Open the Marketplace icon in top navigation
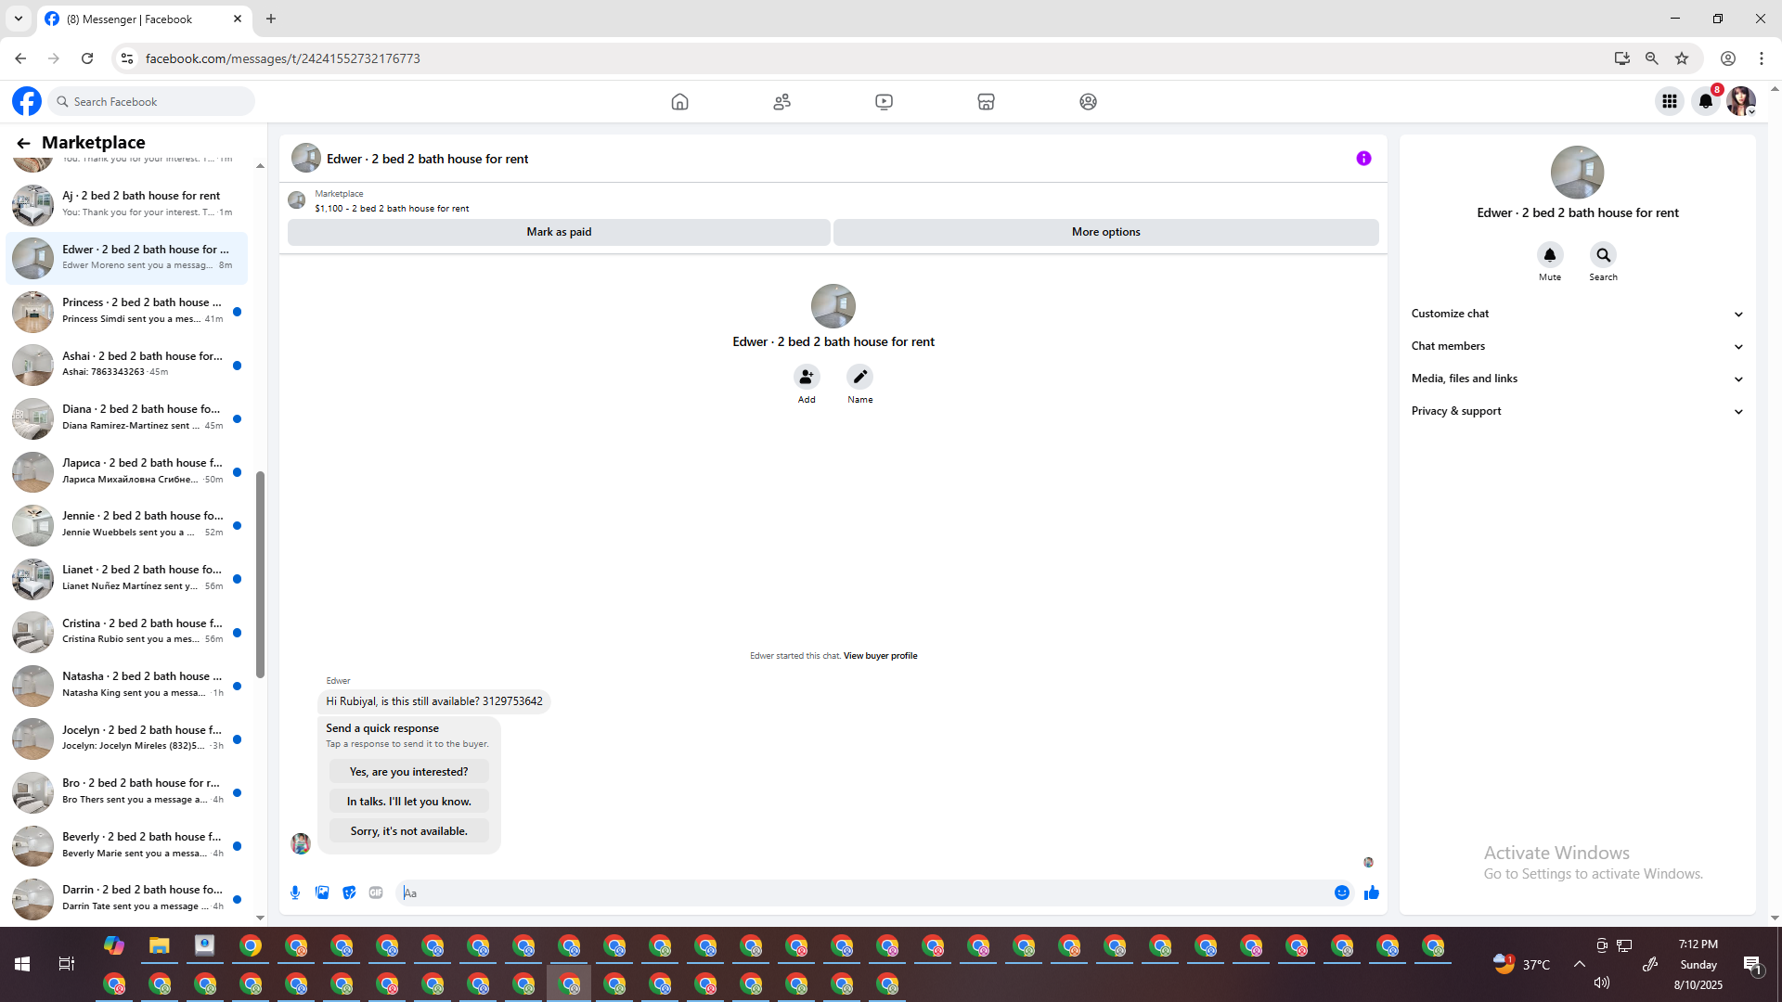Screen dimensions: 1782x1002 point(986,102)
